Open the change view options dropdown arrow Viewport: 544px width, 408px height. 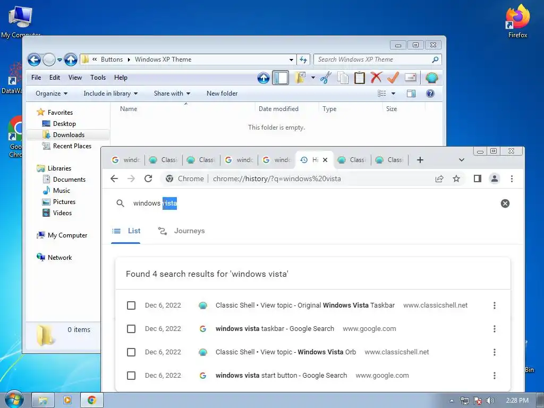click(x=394, y=93)
